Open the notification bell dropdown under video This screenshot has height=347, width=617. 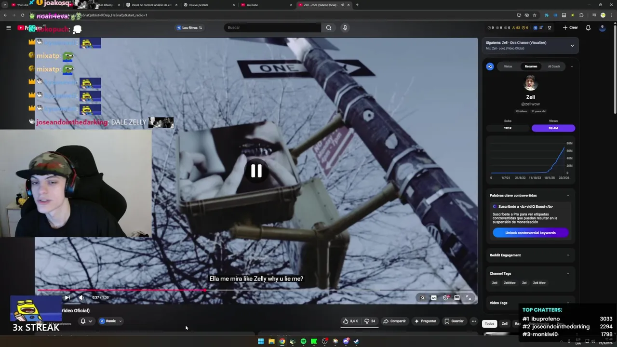86,321
